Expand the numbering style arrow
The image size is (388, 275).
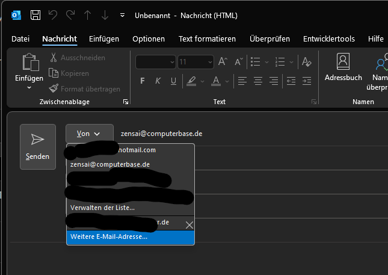[x=292, y=62]
